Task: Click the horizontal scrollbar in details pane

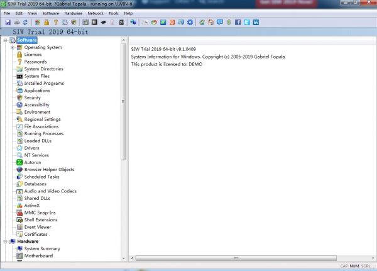Action: click(236, 258)
